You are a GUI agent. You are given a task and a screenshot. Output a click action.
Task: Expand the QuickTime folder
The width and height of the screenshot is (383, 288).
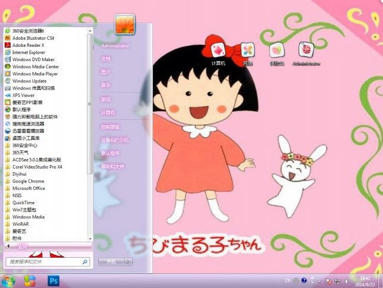click(20, 202)
